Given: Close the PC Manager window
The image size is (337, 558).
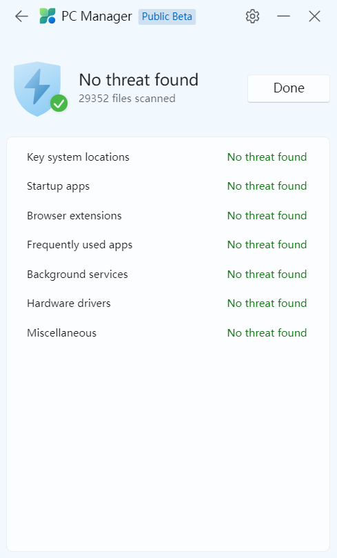Looking at the screenshot, I should pyautogui.click(x=314, y=17).
